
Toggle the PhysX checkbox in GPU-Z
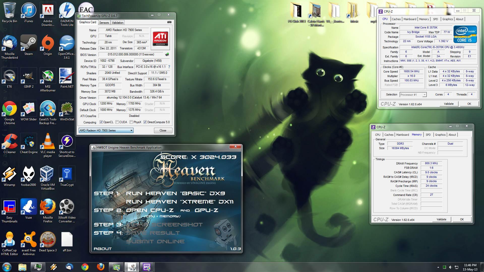pos(131,122)
